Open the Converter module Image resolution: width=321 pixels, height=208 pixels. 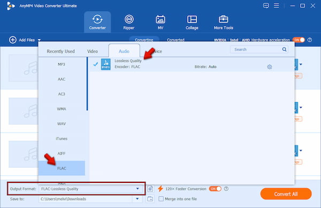97,22
